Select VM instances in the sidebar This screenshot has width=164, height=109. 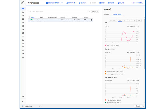pos(23,8)
